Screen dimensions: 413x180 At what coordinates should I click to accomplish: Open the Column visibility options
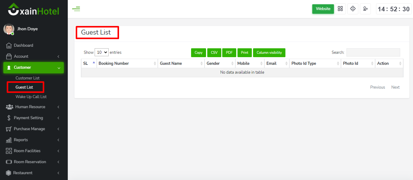click(269, 53)
